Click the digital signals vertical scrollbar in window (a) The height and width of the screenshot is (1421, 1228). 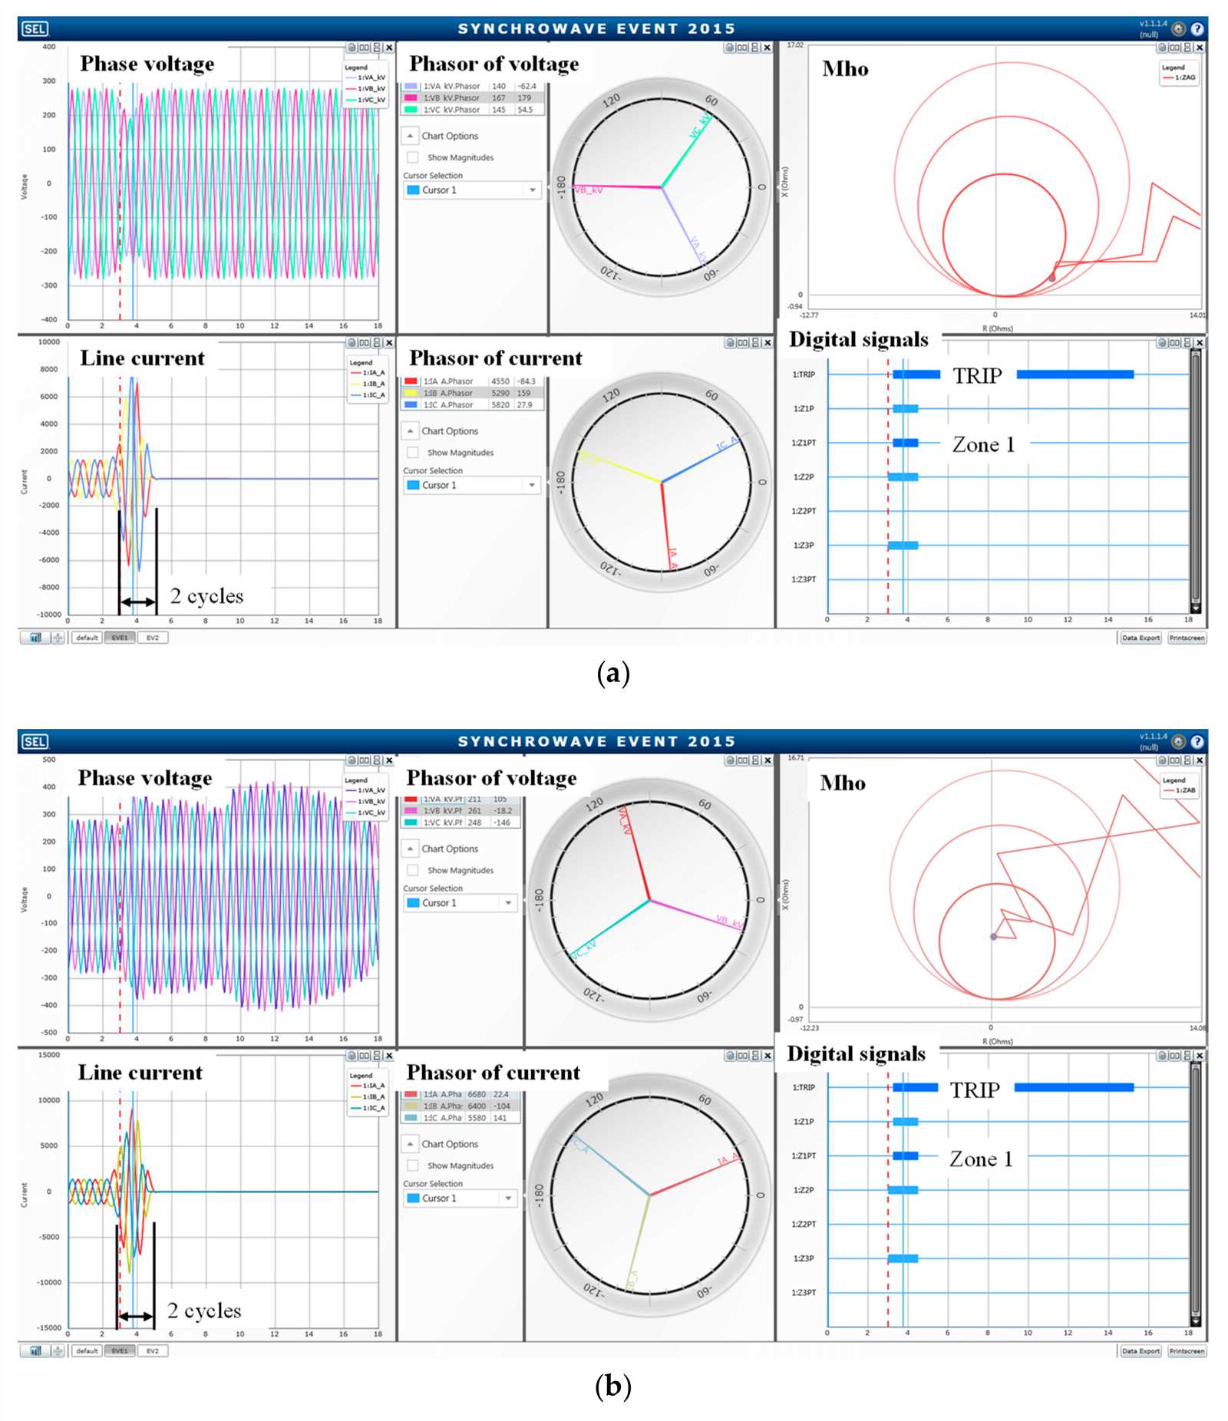1195,480
